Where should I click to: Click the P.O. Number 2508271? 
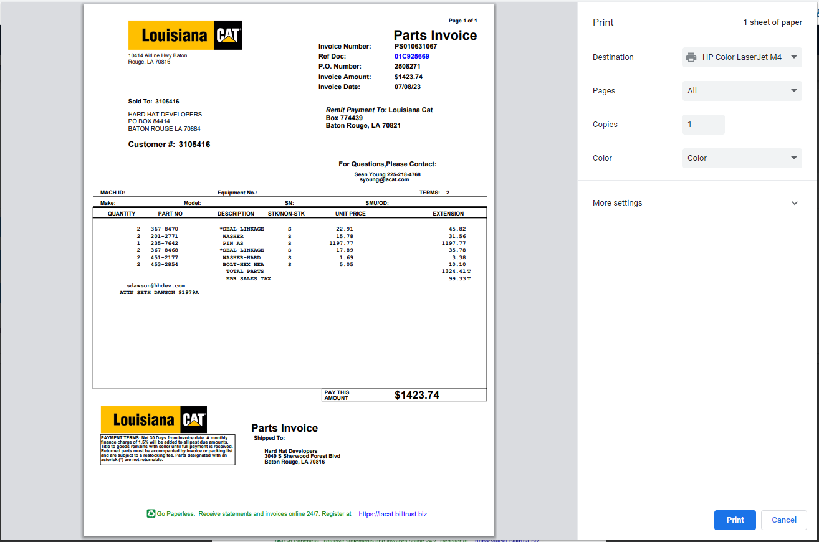coord(408,66)
